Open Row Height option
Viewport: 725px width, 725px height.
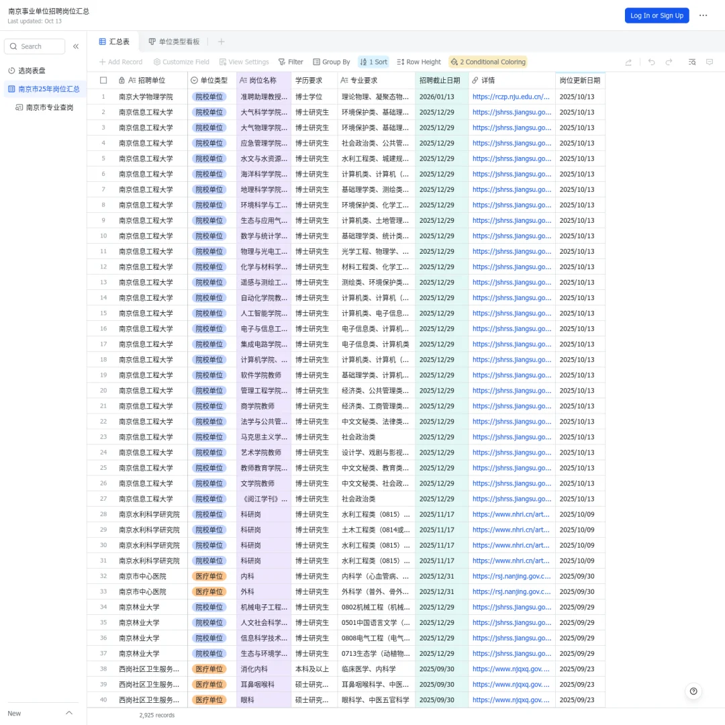point(419,62)
